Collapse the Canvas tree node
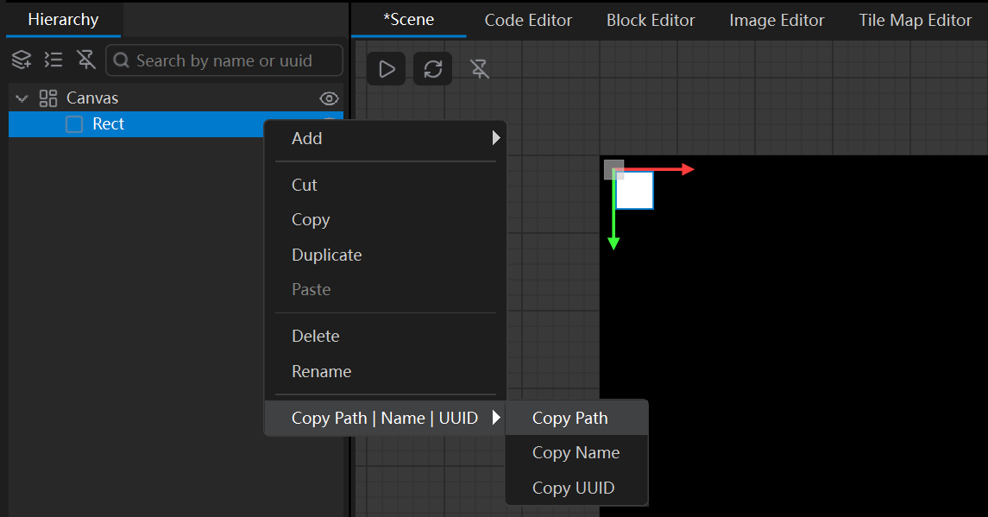 [x=22, y=98]
